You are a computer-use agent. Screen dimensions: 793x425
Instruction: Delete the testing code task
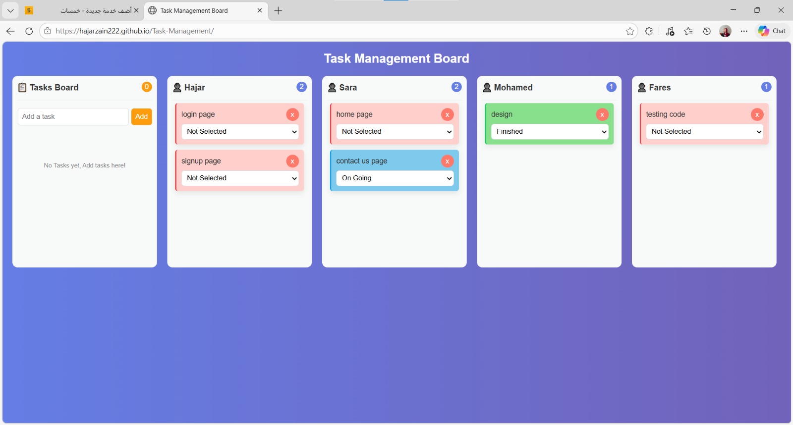click(757, 114)
